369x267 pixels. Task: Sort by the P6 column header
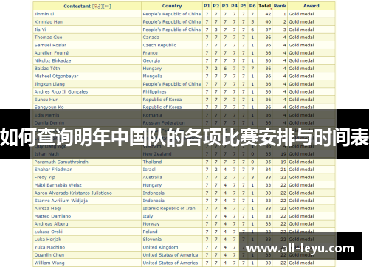pyautogui.click(x=252, y=6)
